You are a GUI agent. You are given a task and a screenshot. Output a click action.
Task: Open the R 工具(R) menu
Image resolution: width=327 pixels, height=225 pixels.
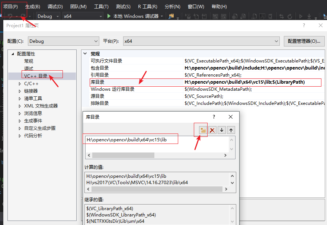tap(147, 6)
